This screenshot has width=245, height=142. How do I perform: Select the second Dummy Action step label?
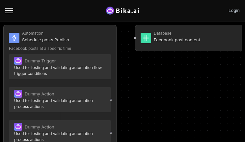(40, 127)
